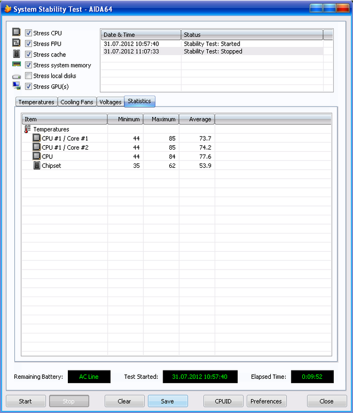Open the Voltages tab

(110, 102)
